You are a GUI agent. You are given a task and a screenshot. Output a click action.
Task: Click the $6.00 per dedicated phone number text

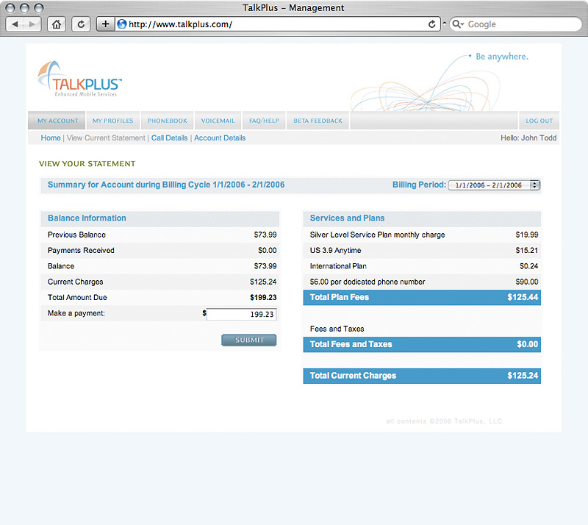click(x=367, y=282)
